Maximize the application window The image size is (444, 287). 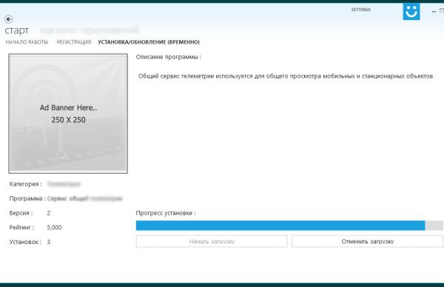tap(442, 10)
